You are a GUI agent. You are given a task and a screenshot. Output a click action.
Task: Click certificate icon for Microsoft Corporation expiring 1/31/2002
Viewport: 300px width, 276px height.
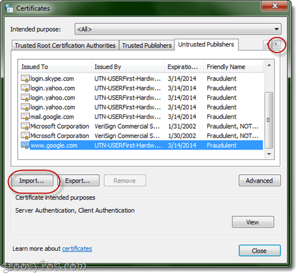coord(25,126)
